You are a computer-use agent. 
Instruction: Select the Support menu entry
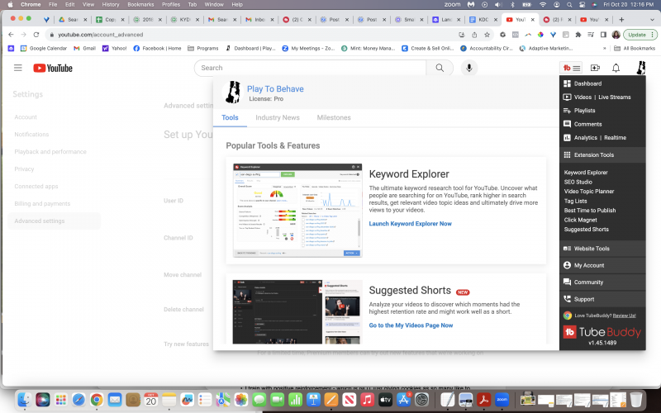pyautogui.click(x=583, y=299)
